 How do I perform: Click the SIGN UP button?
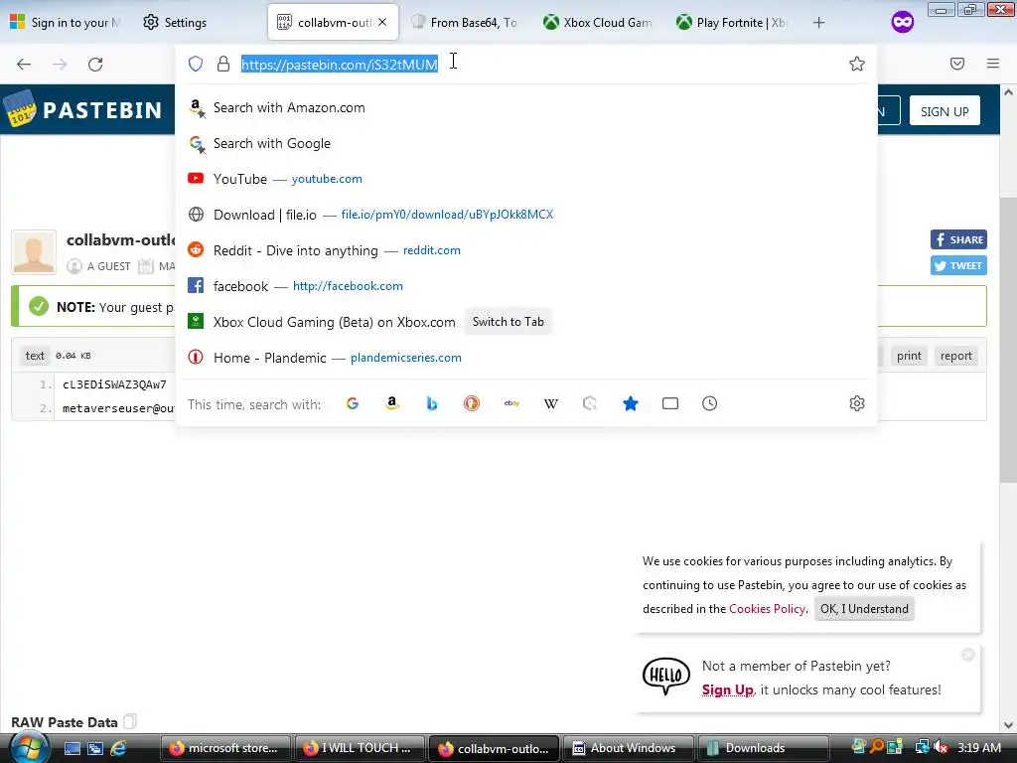click(944, 111)
